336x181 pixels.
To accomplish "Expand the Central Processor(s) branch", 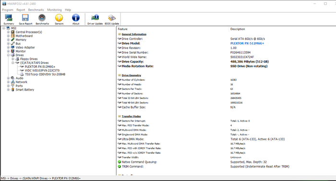I will point(8,32).
